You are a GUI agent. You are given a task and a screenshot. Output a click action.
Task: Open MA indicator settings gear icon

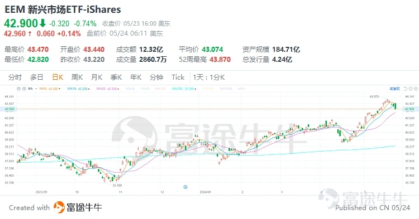(18, 89)
